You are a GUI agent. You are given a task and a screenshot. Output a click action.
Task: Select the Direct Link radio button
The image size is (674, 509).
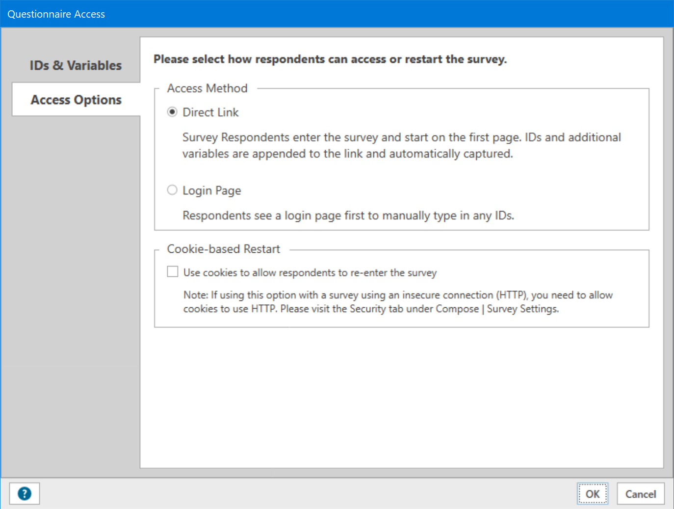[172, 112]
